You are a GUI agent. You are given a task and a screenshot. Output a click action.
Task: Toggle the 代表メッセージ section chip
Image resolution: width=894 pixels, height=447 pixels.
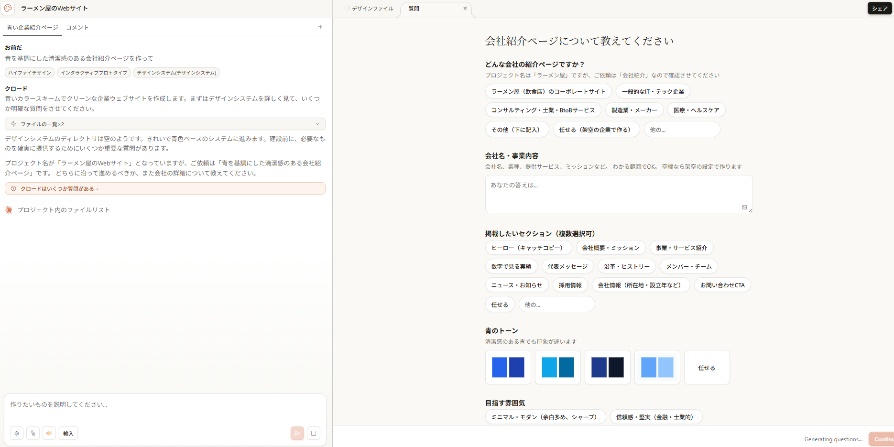tap(567, 266)
